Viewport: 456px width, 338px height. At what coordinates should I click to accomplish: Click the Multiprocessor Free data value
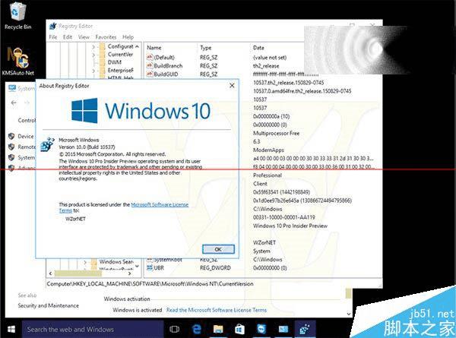(x=277, y=133)
